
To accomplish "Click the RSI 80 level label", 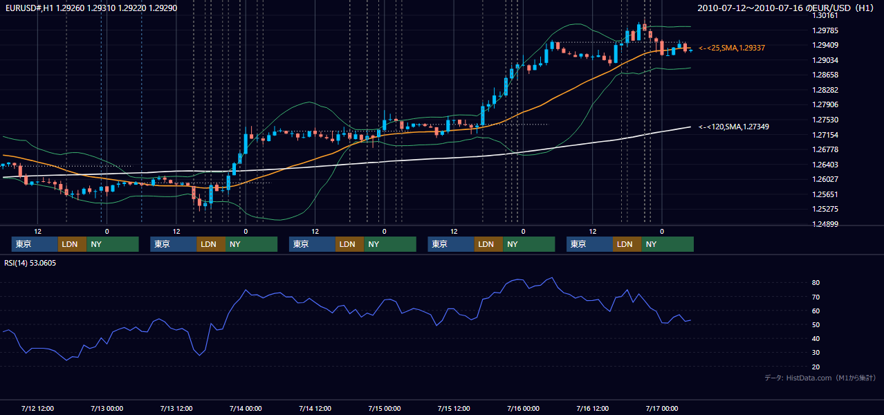I will point(816,283).
